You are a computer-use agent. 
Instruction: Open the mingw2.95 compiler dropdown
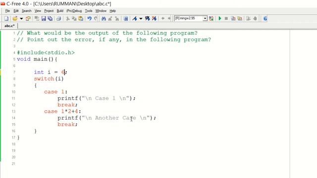(205, 19)
